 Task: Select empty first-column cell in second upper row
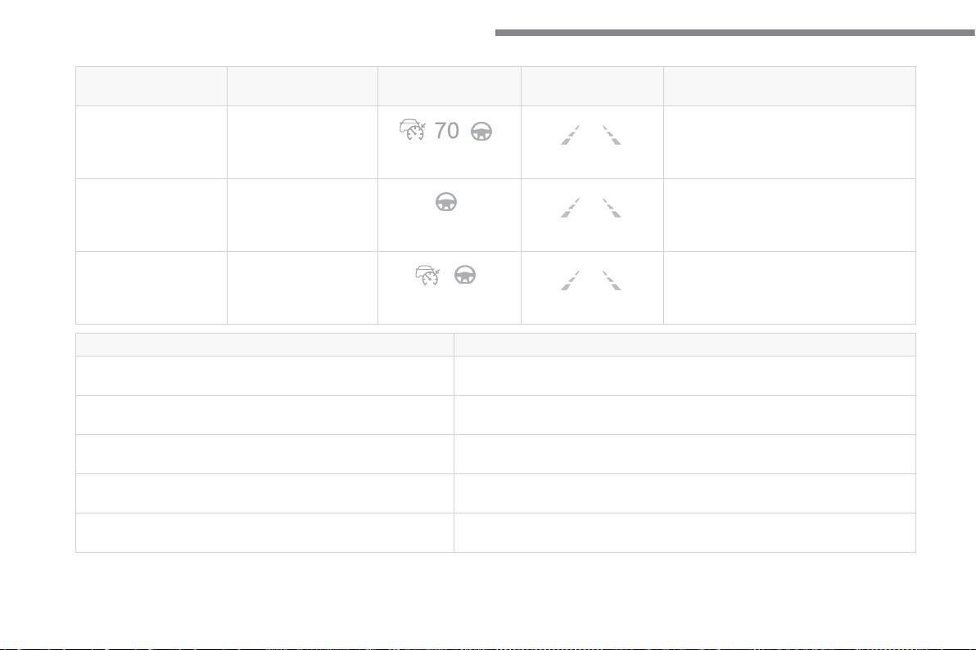[151, 215]
